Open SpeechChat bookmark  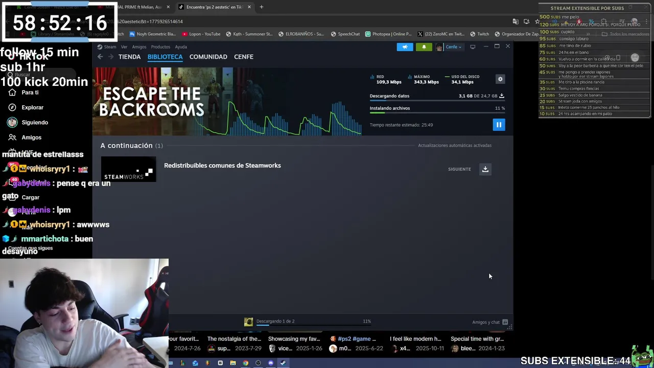pos(345,34)
